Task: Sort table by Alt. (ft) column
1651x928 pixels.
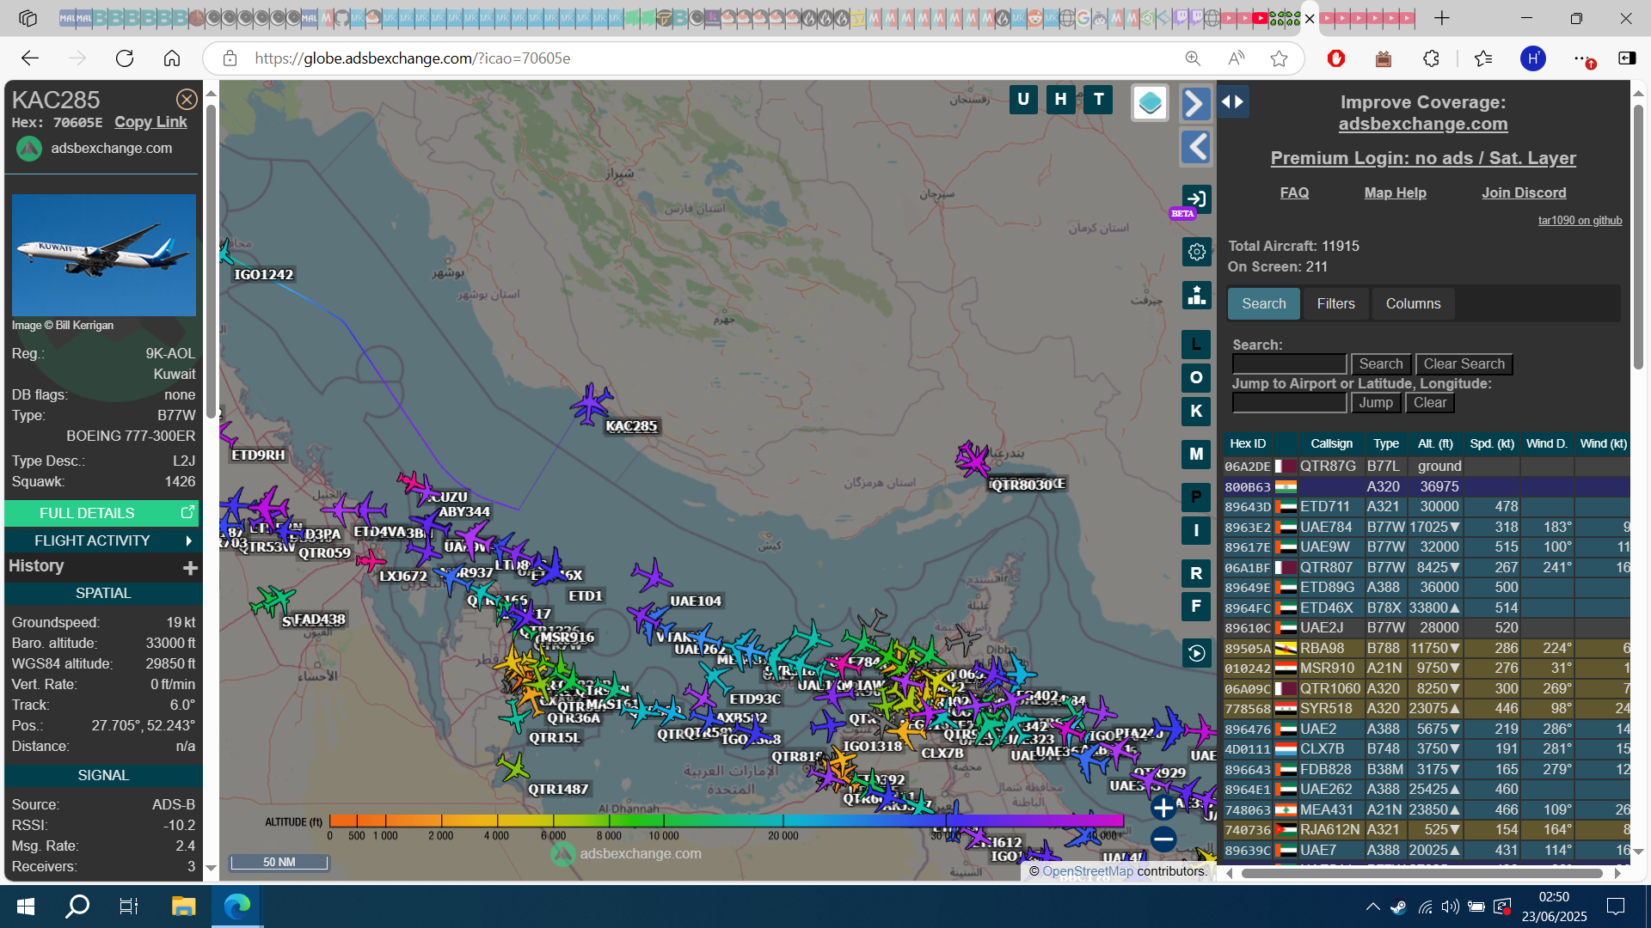Action: coord(1435,444)
